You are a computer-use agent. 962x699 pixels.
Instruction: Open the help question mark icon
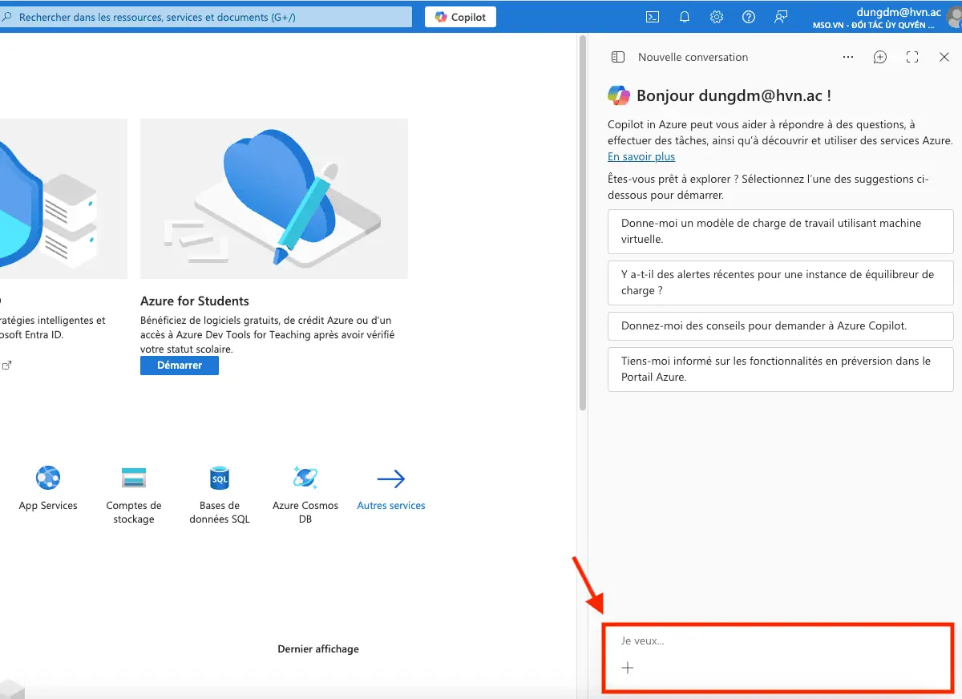[x=749, y=17]
